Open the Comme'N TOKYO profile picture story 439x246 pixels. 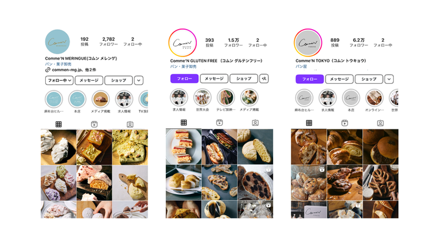point(308,43)
